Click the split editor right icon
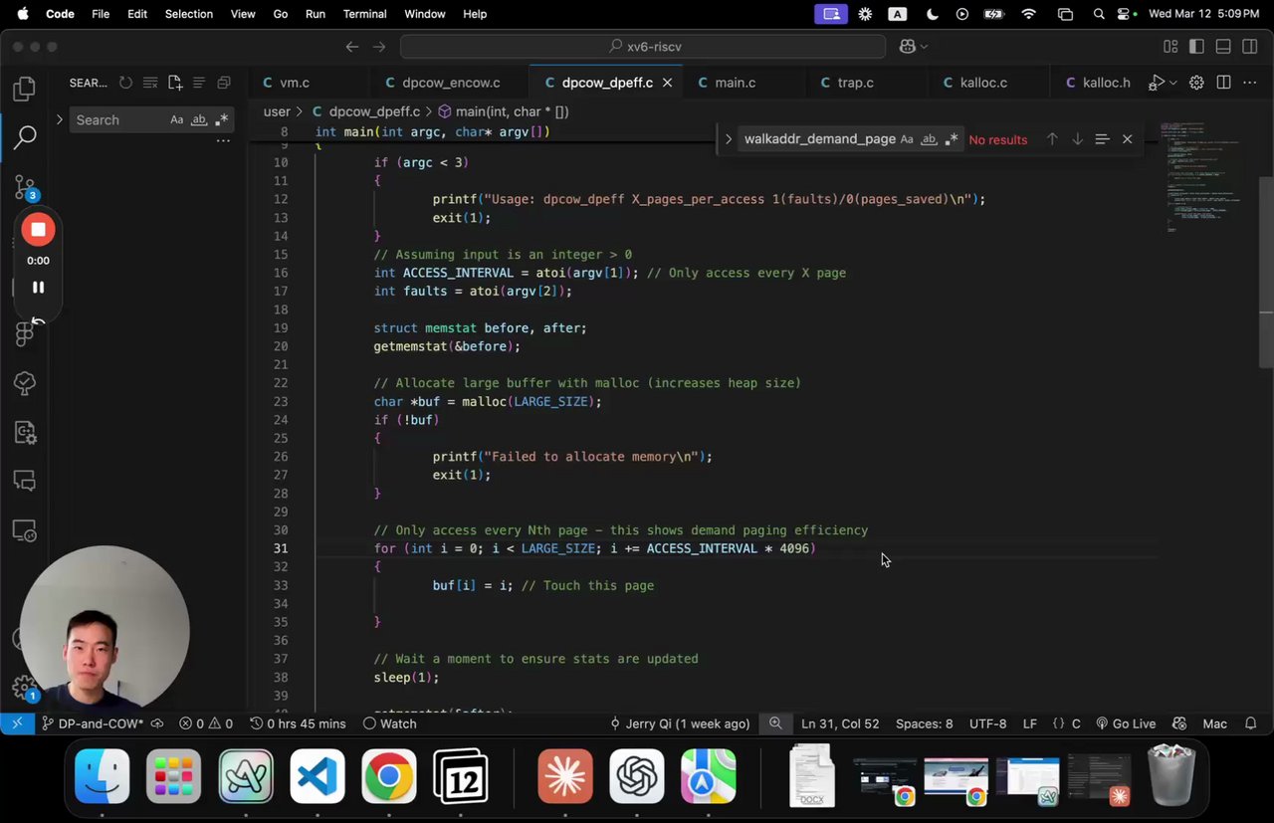1274x823 pixels. click(x=1223, y=83)
